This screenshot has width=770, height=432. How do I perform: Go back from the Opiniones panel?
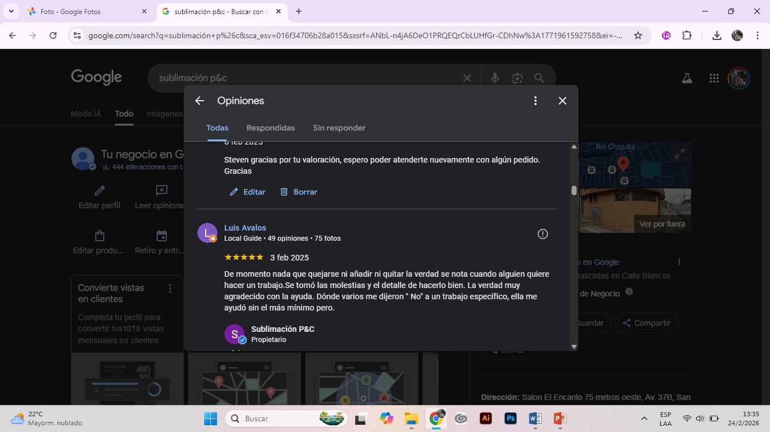tap(200, 101)
